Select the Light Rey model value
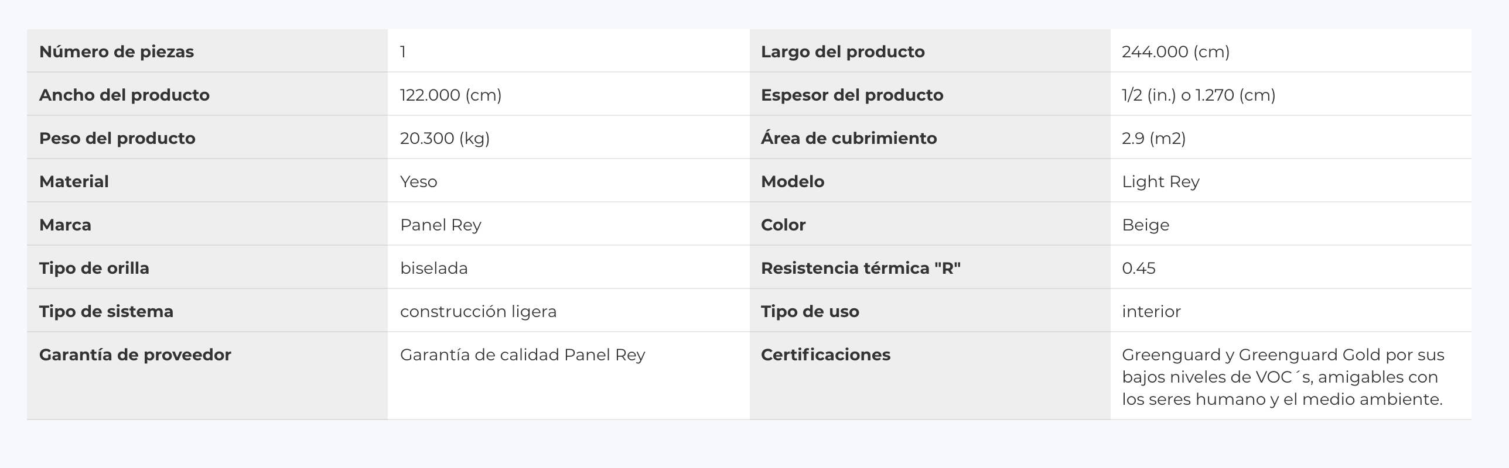This screenshot has width=1509, height=468. pos(1160,181)
